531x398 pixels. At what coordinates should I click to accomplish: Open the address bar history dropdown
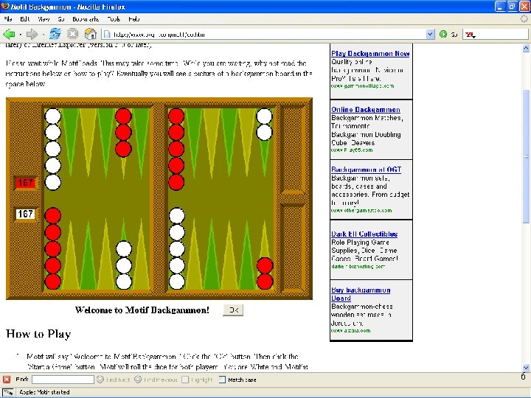(430, 34)
